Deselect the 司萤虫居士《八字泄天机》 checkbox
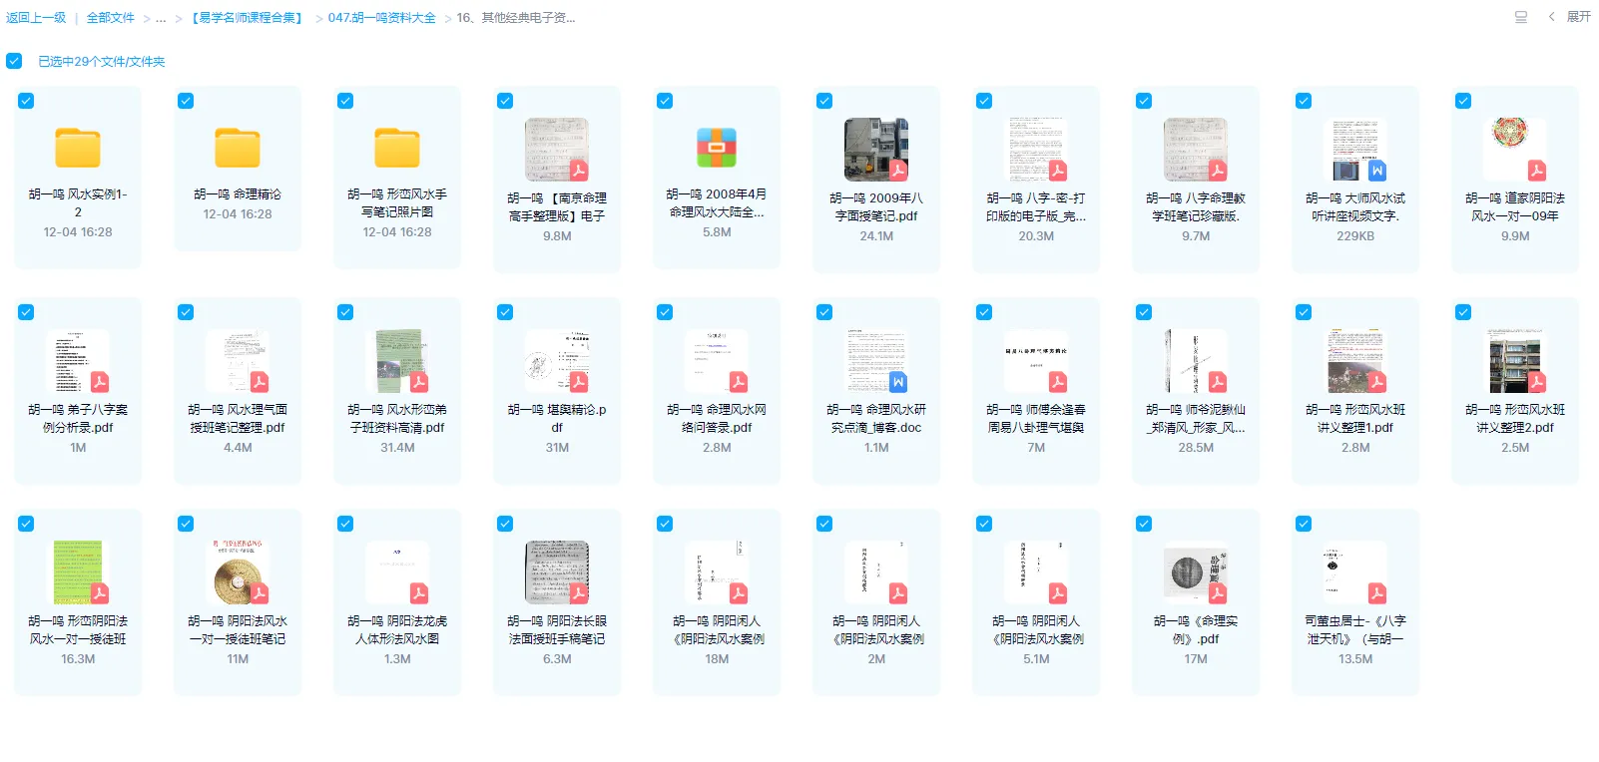This screenshot has width=1599, height=762. (x=1304, y=524)
